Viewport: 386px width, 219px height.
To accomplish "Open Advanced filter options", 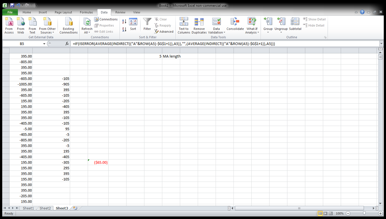I will [164, 32].
